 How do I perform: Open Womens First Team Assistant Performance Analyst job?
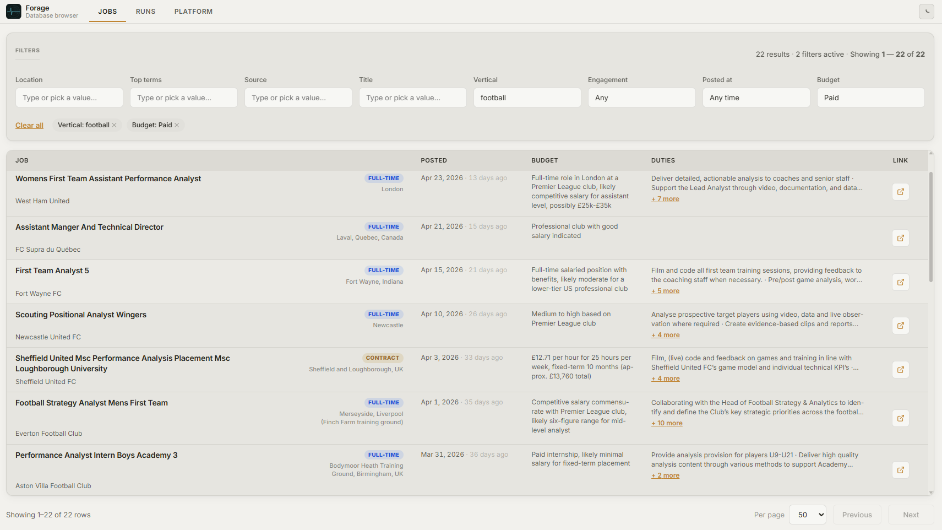tap(108, 179)
